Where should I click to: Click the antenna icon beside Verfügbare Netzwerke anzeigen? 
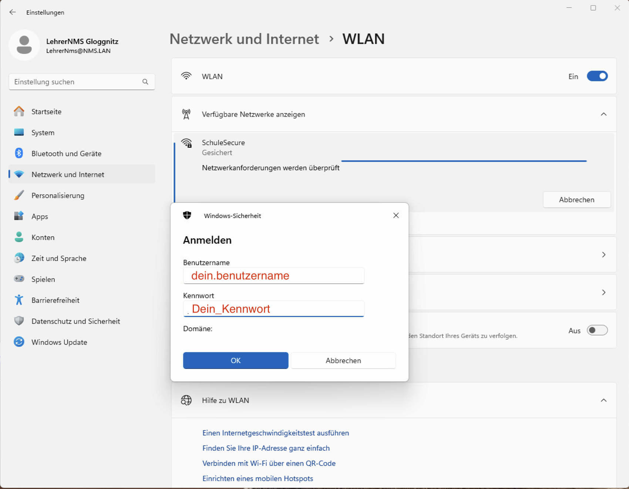coord(187,114)
